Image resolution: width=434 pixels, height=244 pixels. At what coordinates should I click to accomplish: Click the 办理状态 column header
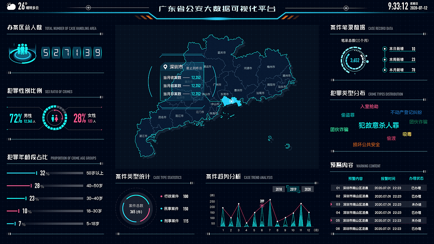point(416,179)
